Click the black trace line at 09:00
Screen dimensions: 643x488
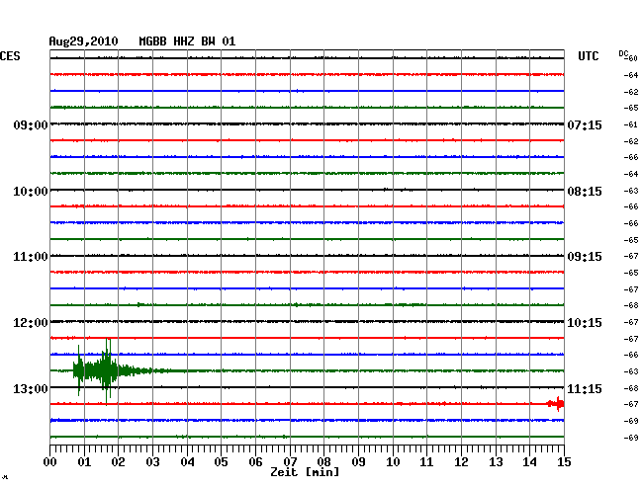click(307, 124)
